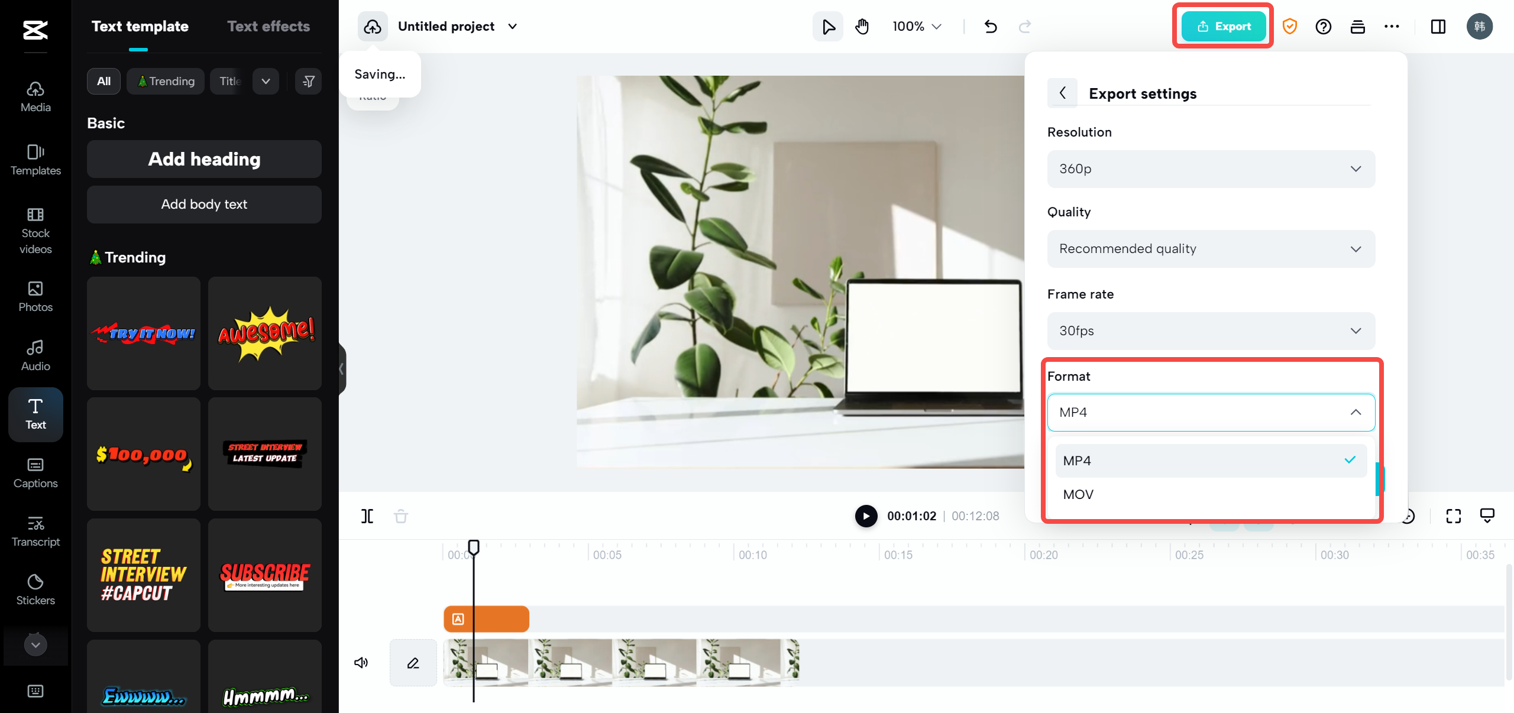Screen dimensions: 1514x713
Task: Open the Captions panel
Action: [35, 473]
